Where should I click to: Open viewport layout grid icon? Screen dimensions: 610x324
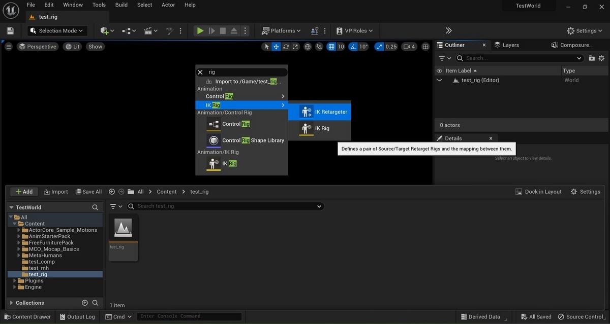pos(425,47)
